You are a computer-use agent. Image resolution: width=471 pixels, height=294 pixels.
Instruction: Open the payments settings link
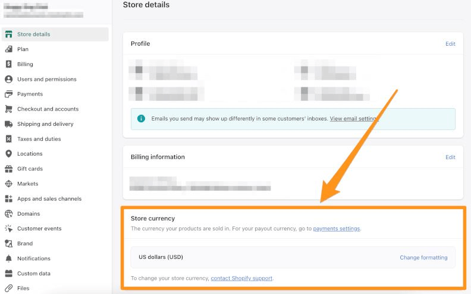pyautogui.click(x=337, y=229)
